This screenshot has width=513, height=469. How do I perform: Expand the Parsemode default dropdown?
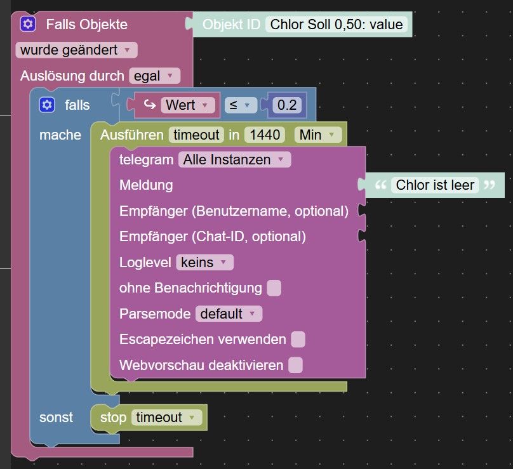229,314
